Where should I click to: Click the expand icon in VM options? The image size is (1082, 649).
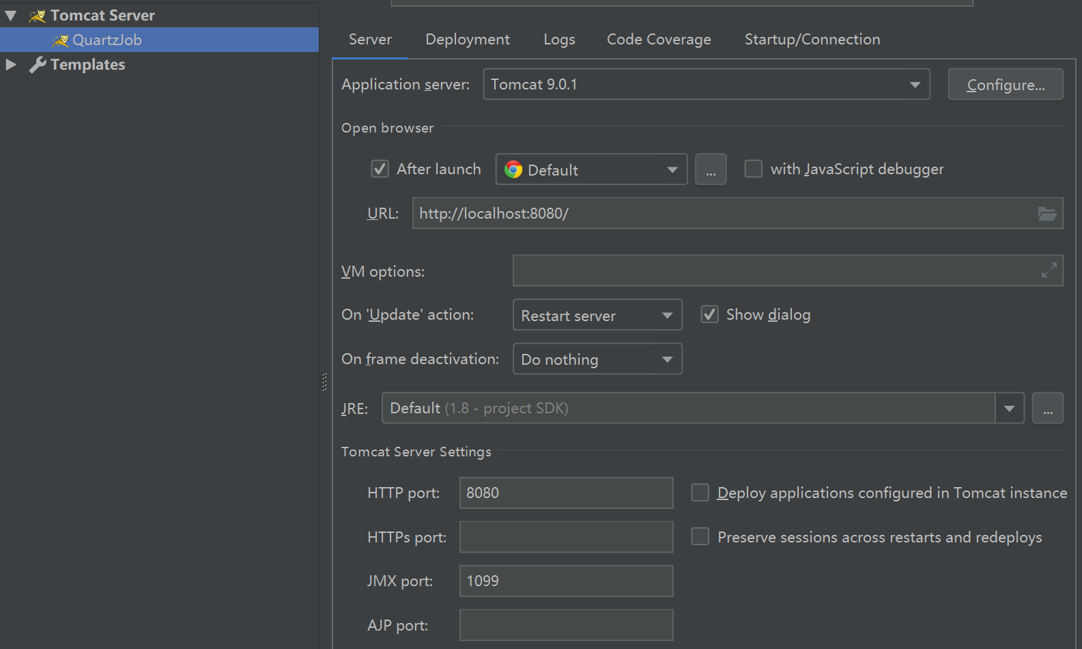(x=1049, y=271)
